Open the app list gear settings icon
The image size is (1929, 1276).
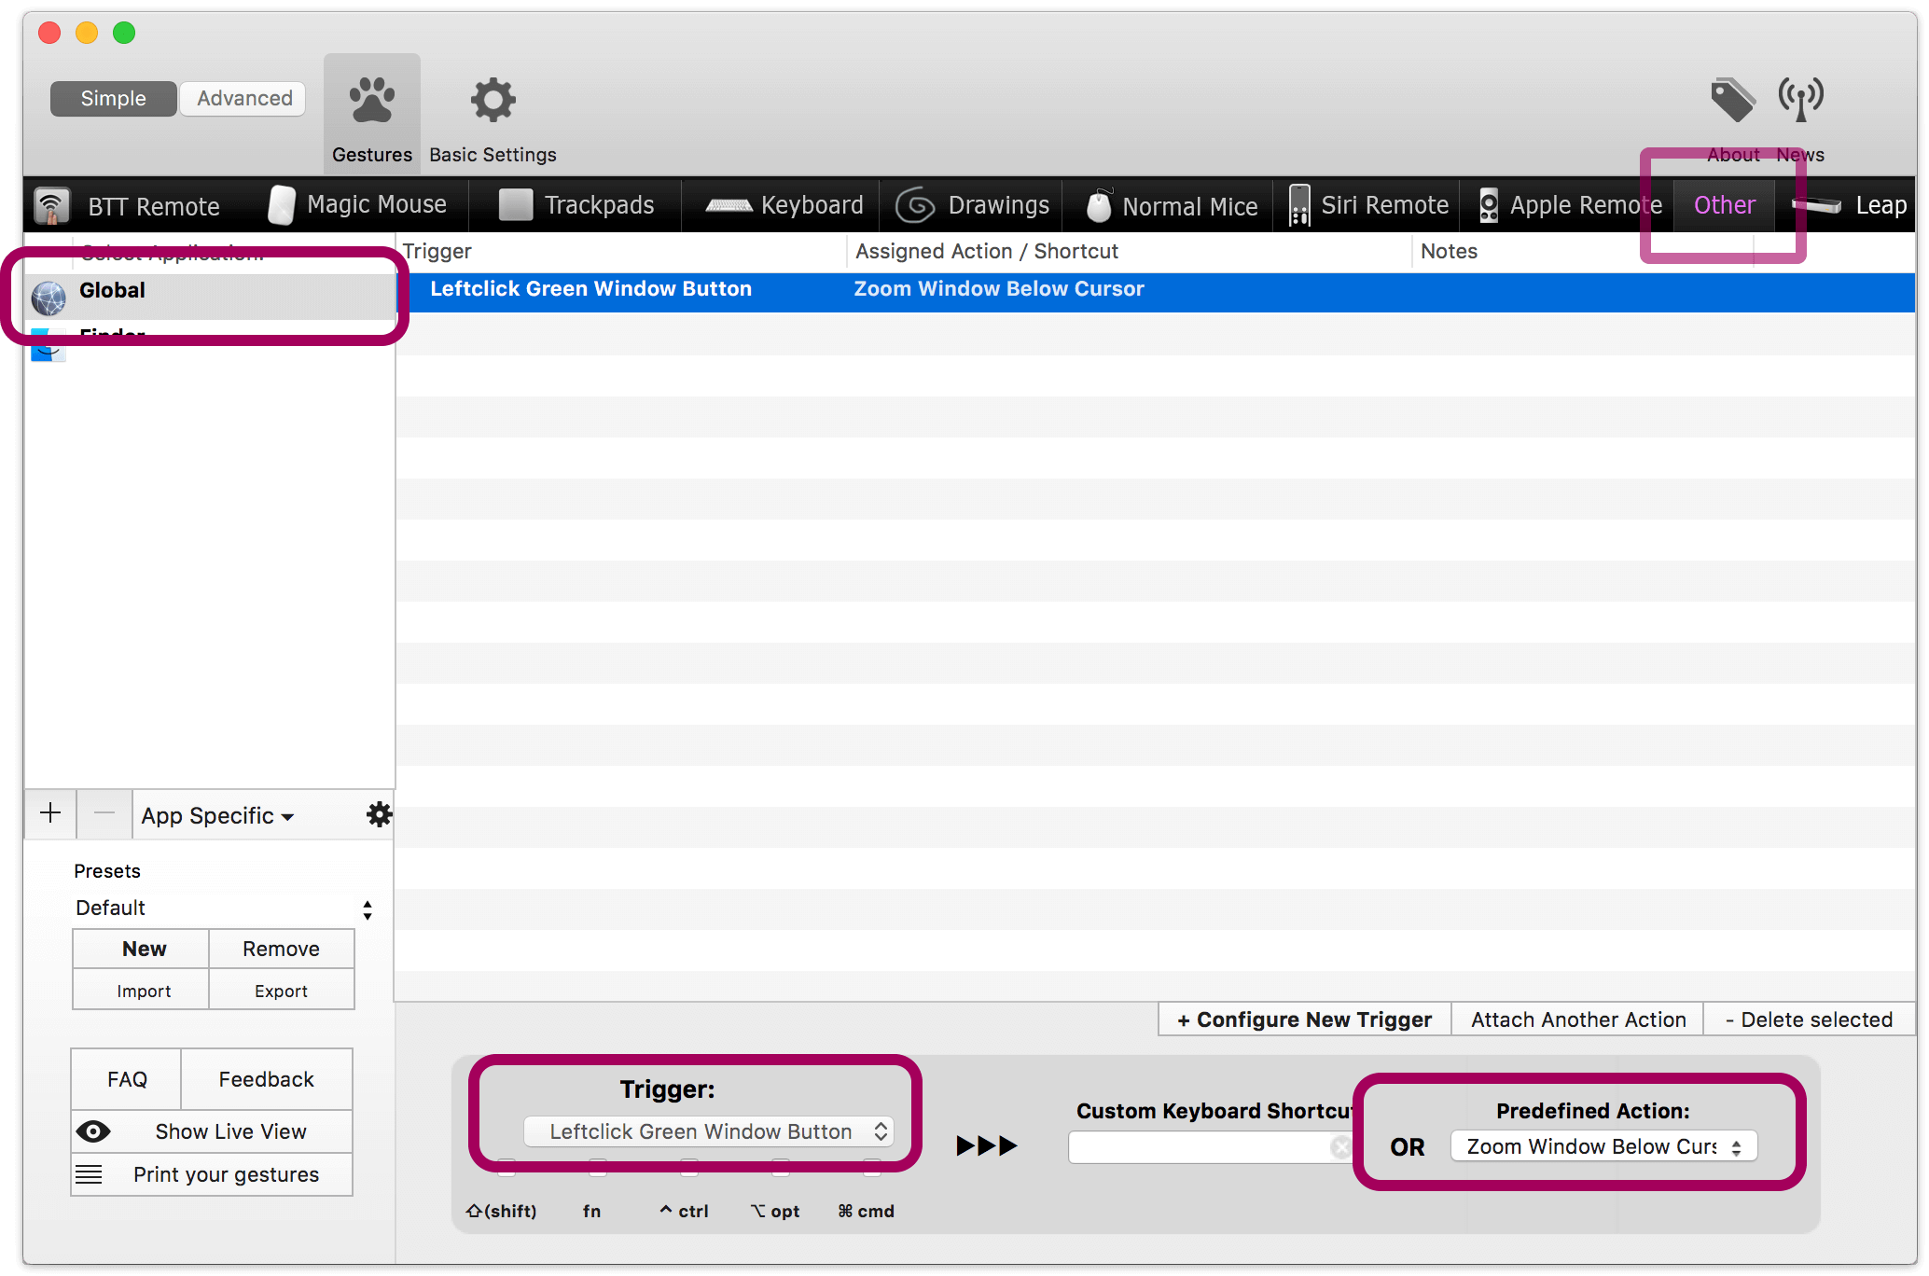coord(379,814)
